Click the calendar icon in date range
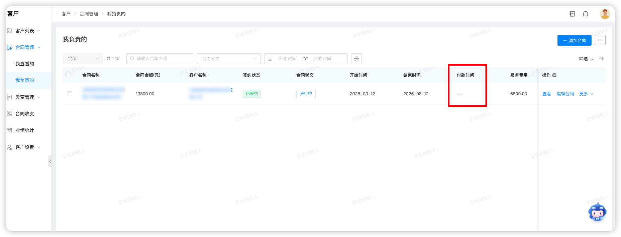 [x=270, y=59]
